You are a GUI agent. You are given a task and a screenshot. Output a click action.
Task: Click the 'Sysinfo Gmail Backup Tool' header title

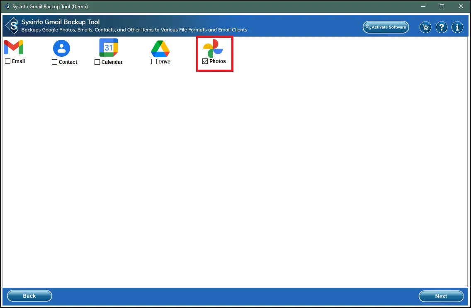pos(61,22)
